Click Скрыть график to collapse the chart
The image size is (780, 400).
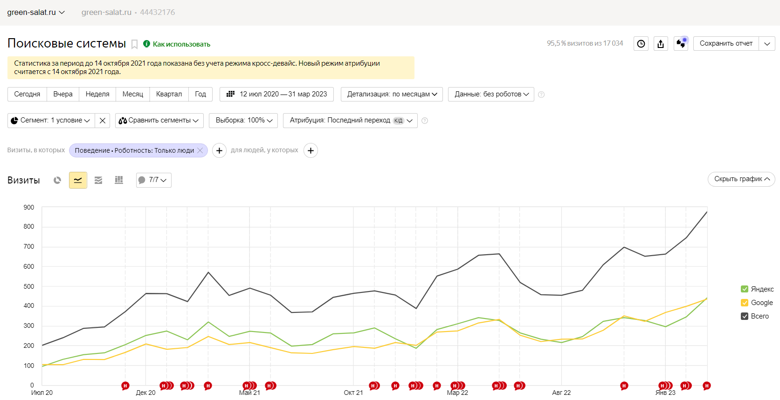(741, 179)
